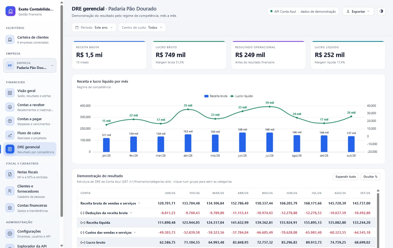Open Clientes e fornecedores people icon
The image size is (393, 248).
click(10, 191)
